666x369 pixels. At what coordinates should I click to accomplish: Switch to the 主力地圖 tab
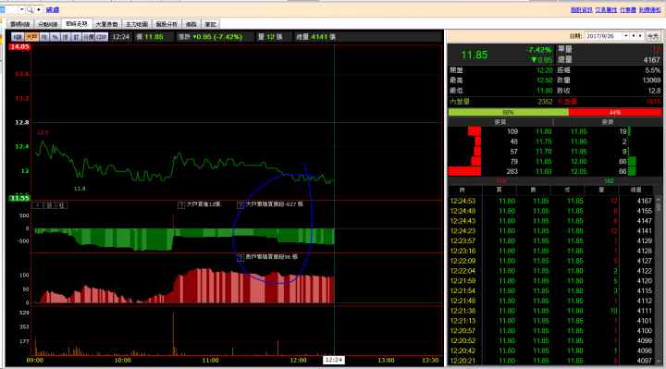coord(136,24)
